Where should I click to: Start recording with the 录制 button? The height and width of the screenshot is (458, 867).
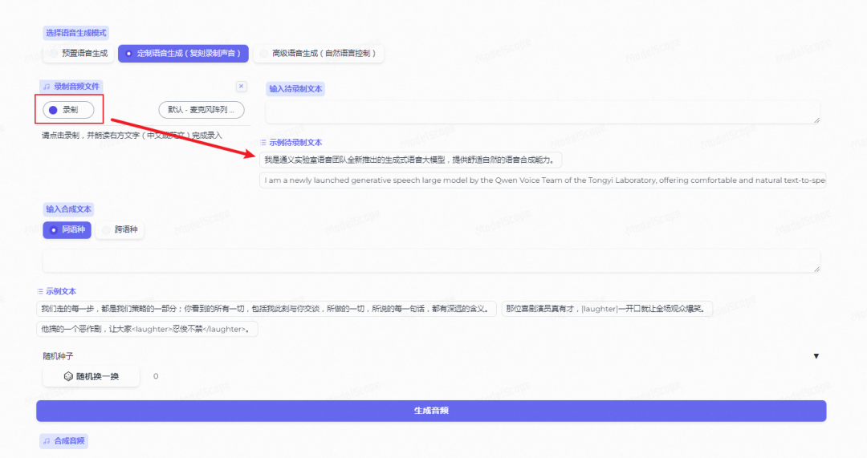tap(68, 110)
